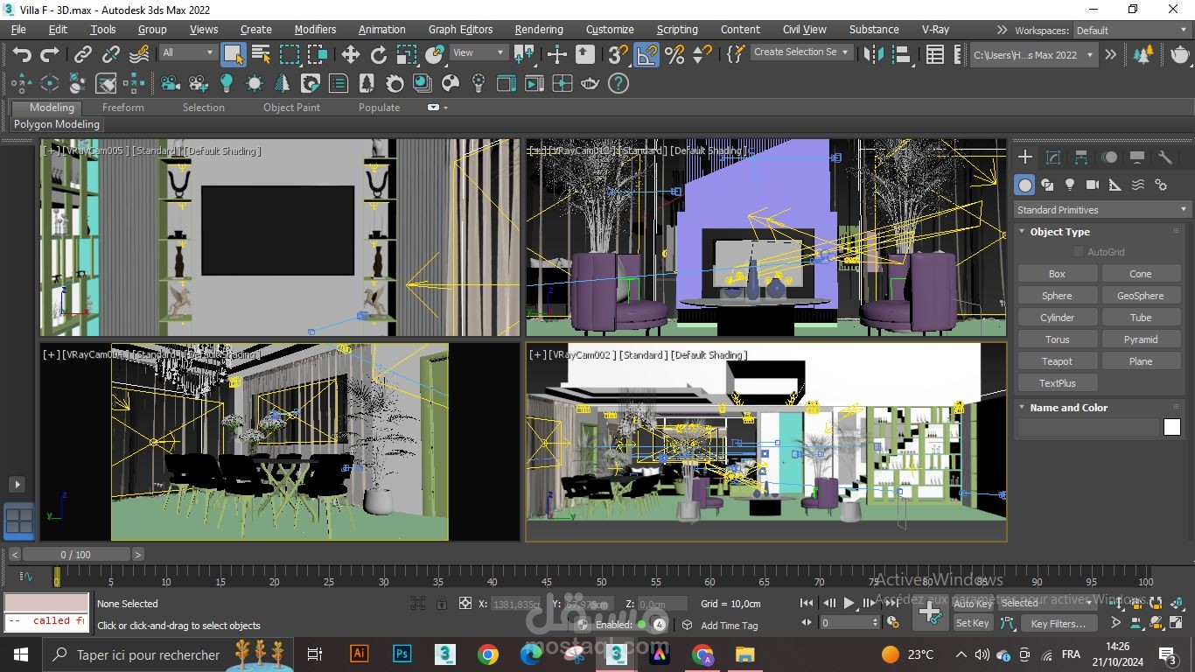The height and width of the screenshot is (672, 1195).
Task: Click the Play Animation button
Action: pyautogui.click(x=849, y=604)
